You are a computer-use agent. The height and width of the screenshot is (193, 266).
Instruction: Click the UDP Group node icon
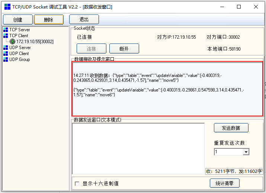pos(6,59)
